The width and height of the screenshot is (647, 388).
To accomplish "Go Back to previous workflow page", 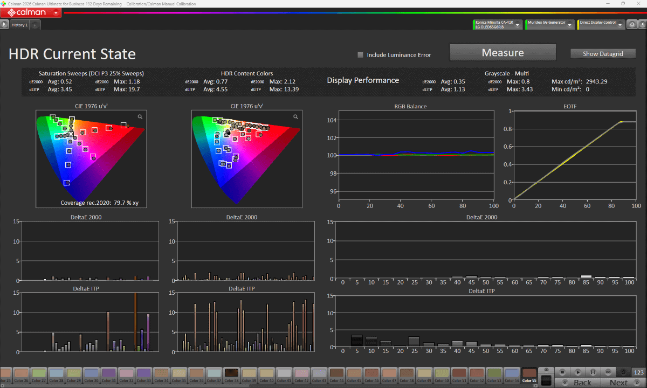I will [577, 382].
